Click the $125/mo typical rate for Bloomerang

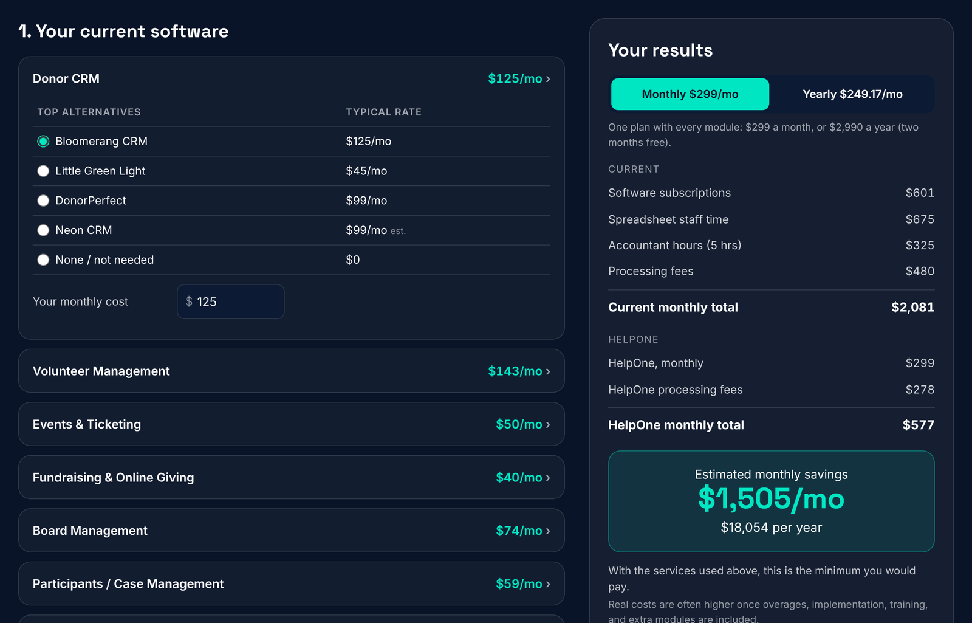369,142
